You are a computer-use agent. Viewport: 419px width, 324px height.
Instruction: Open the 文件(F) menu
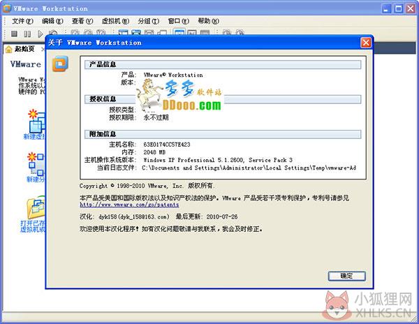pos(22,21)
